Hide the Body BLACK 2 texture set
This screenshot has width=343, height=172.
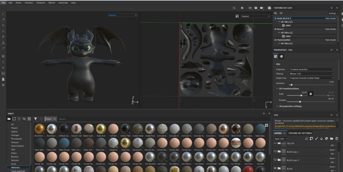pyautogui.click(x=275, y=18)
